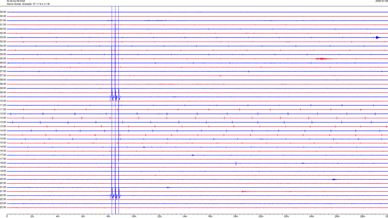The height and width of the screenshot is (218, 388).
Task: Select the 00:30 trace time label
Action: pyautogui.click(x=3, y=16)
